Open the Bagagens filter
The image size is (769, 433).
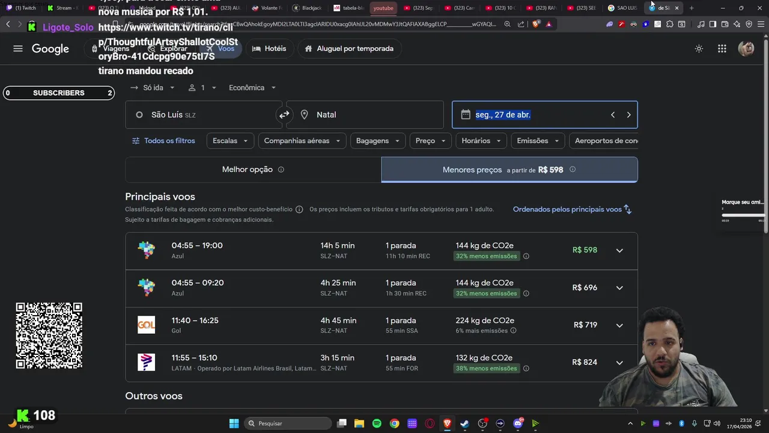(x=378, y=141)
